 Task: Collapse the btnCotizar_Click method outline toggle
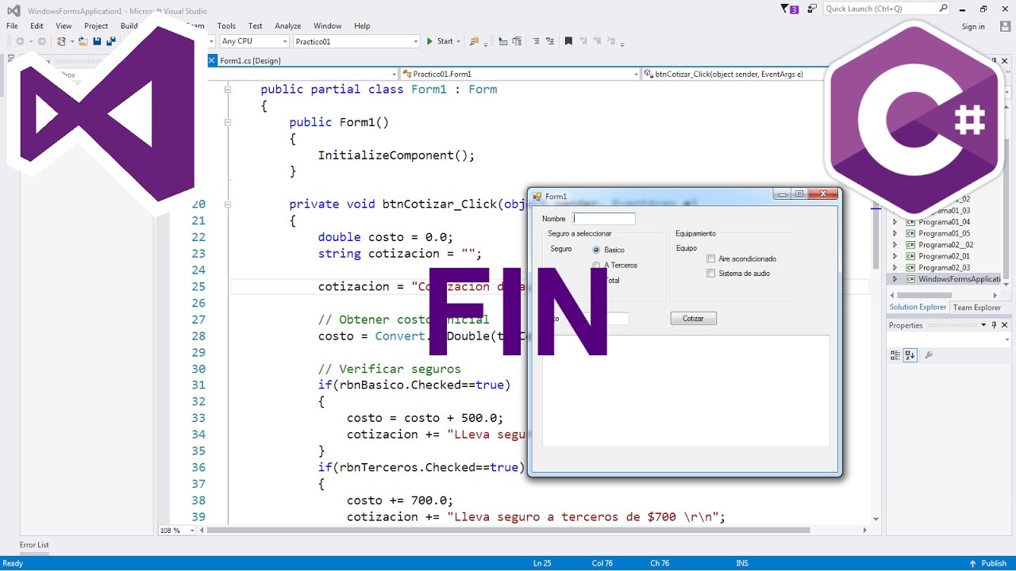(x=228, y=205)
